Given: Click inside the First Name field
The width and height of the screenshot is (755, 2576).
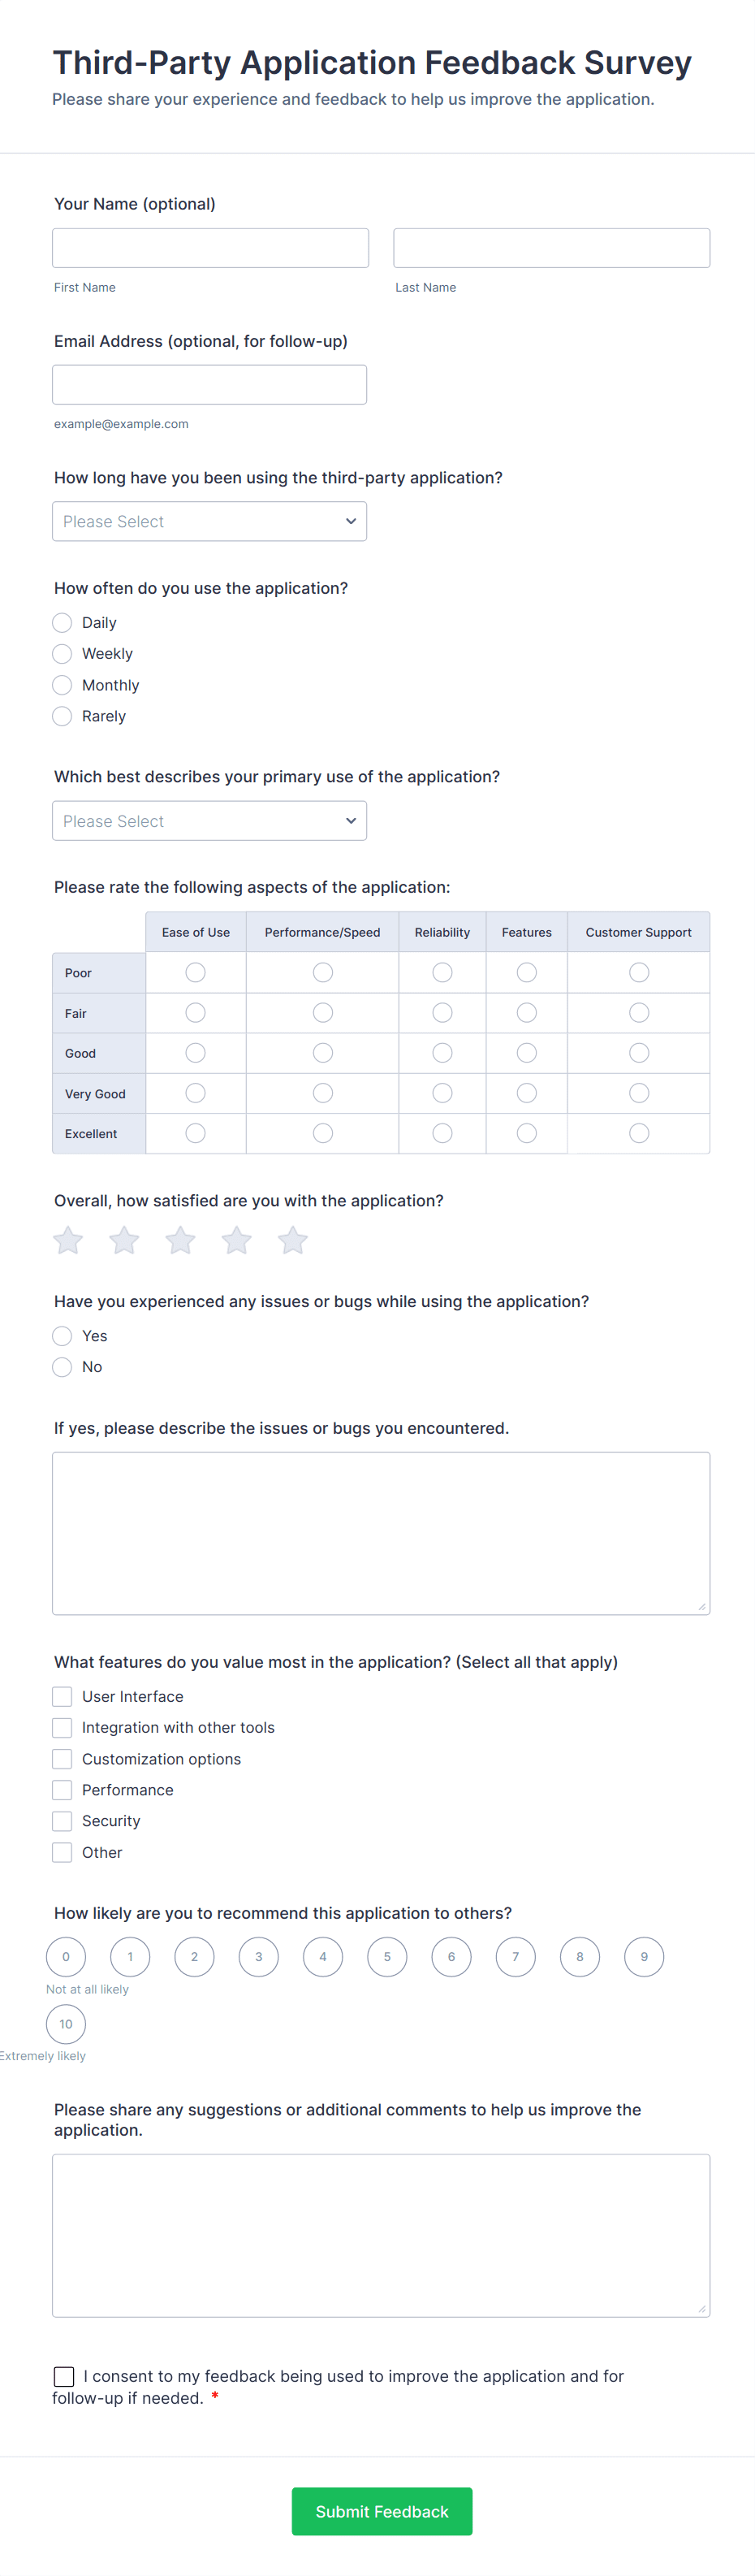Looking at the screenshot, I should [209, 247].
